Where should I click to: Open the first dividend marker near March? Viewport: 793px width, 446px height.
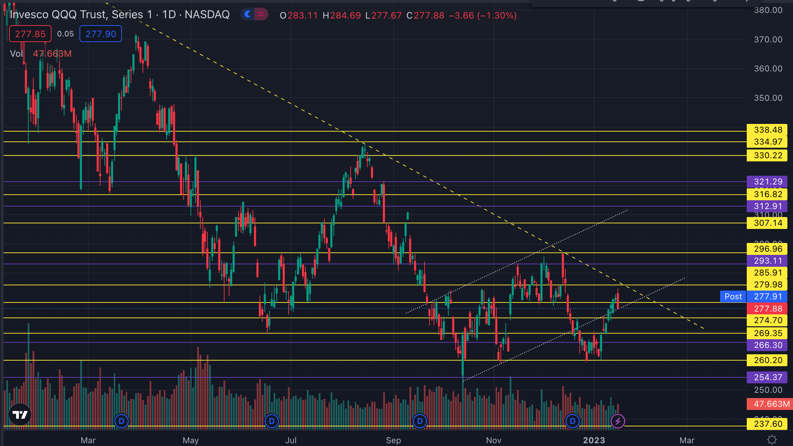[x=122, y=421]
